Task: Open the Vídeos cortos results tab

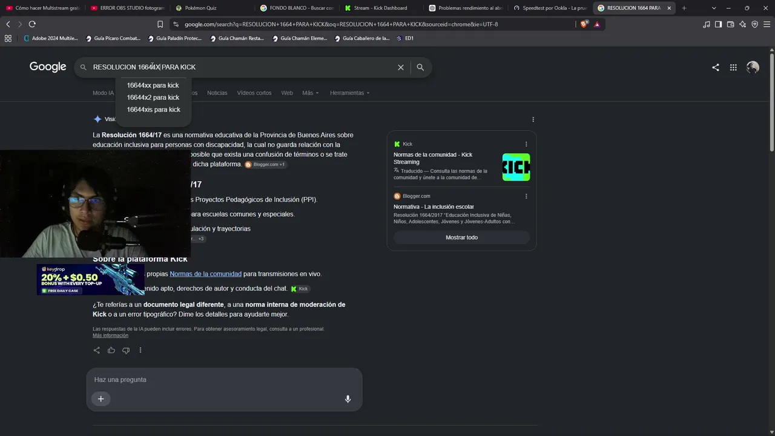Action: [x=254, y=93]
